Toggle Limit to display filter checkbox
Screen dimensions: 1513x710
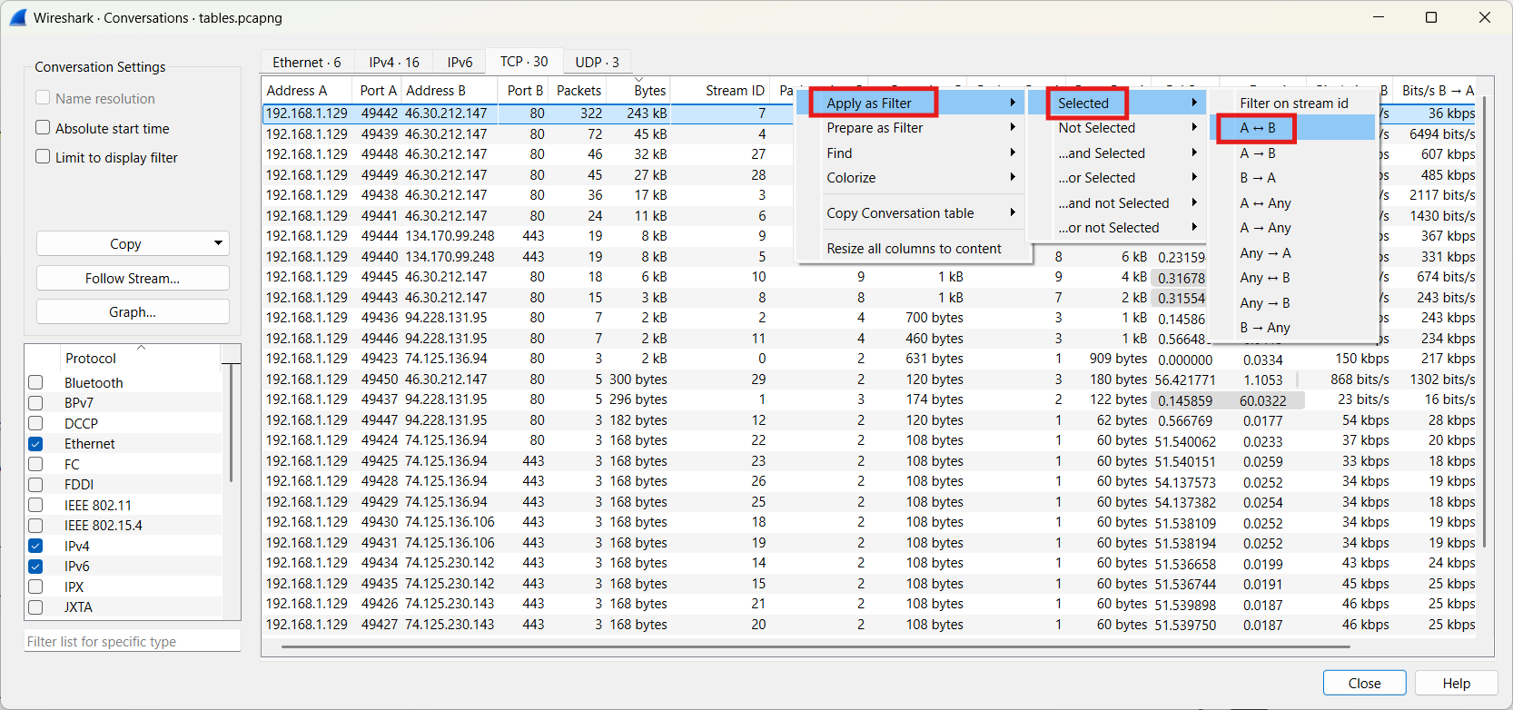43,156
